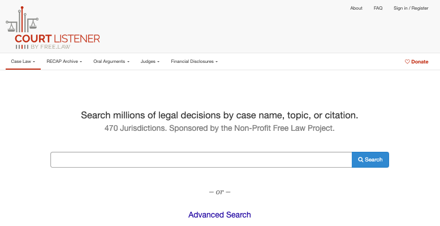
Task: Open the Case Law dropdown menu
Action: 23,61
